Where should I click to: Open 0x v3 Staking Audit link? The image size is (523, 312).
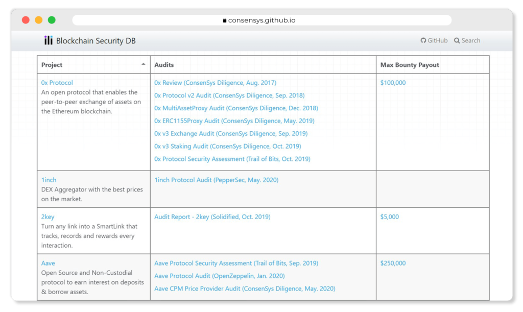pyautogui.click(x=227, y=146)
